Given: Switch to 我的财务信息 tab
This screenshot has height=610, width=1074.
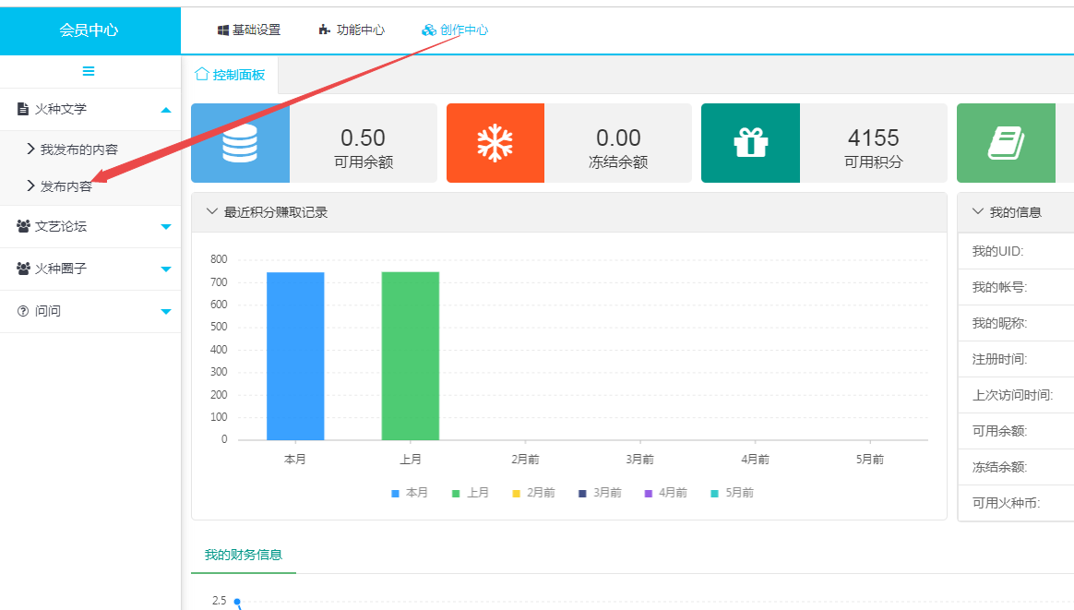Looking at the screenshot, I should (243, 555).
